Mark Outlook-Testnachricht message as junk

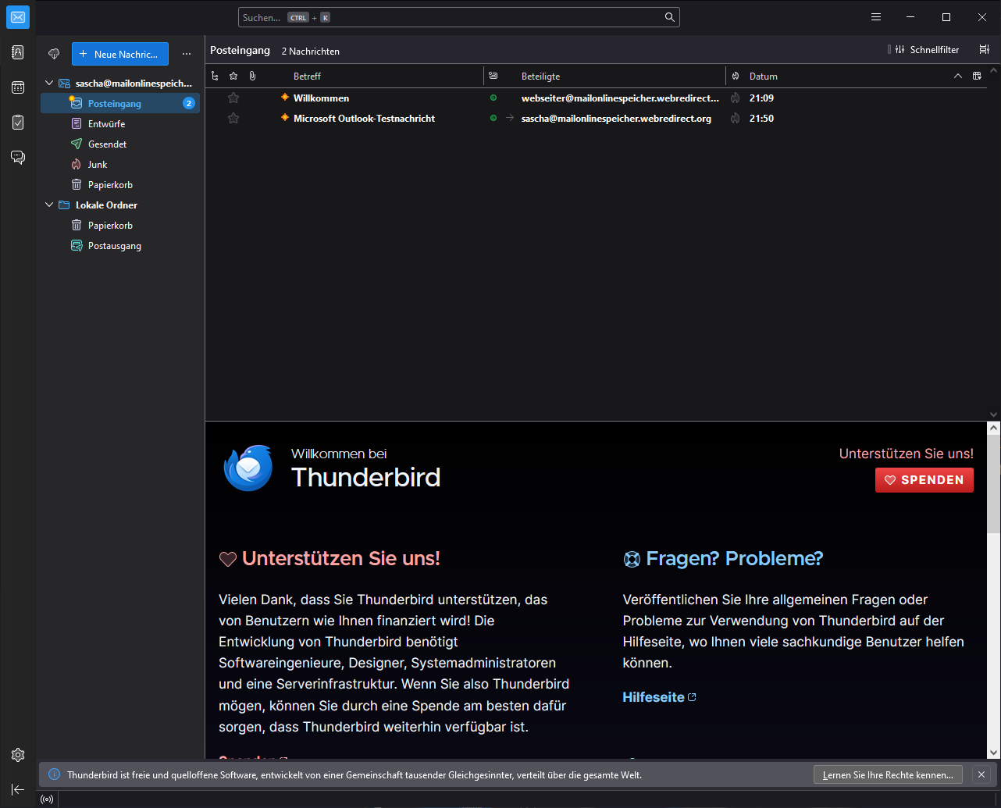tap(735, 119)
